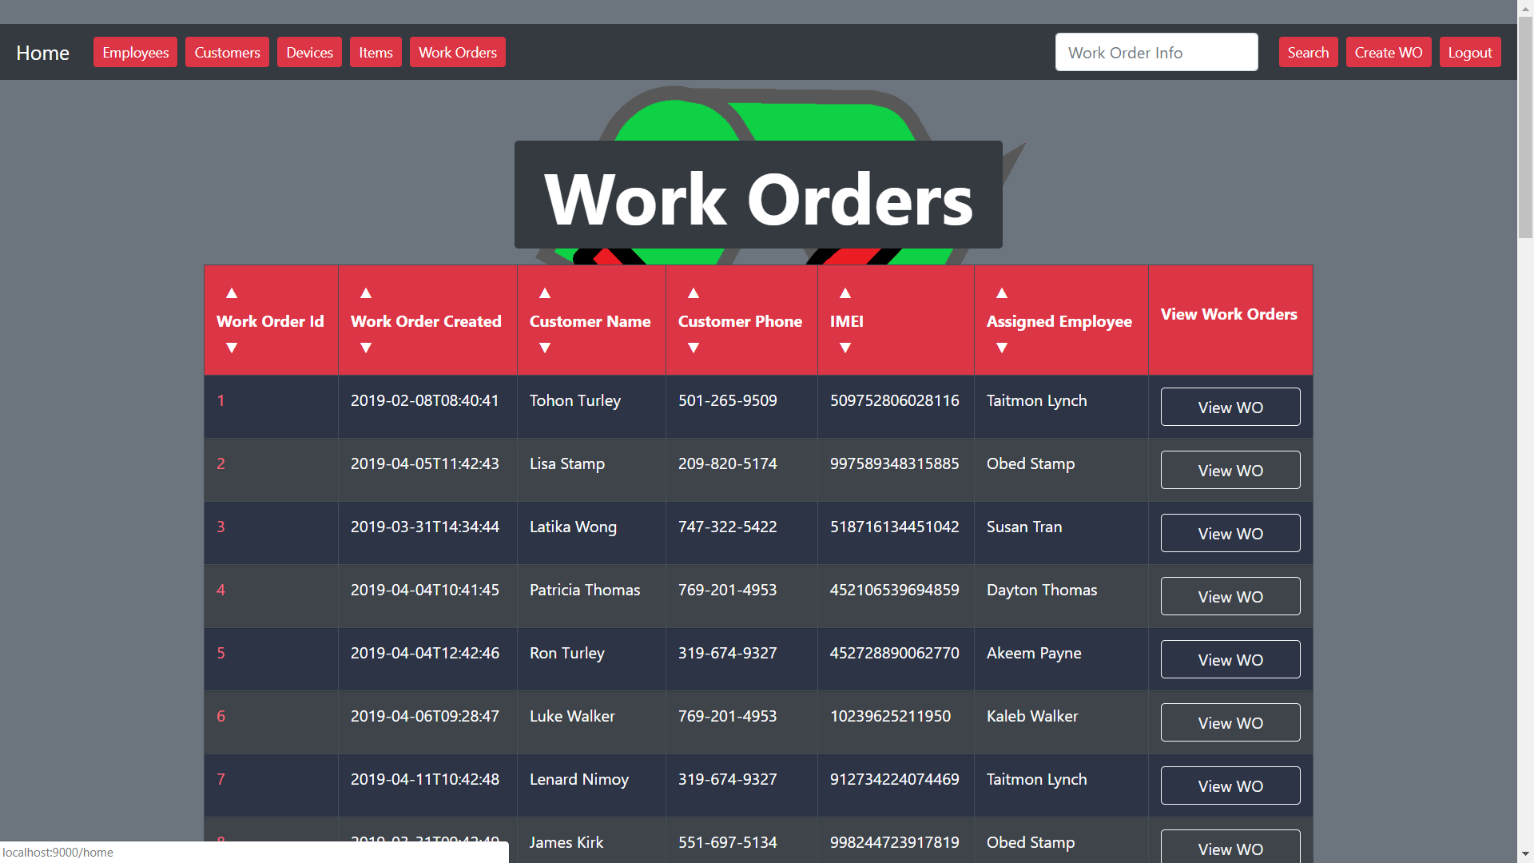
Task: Sort Customer Phone ascending arrow
Action: 693,293
